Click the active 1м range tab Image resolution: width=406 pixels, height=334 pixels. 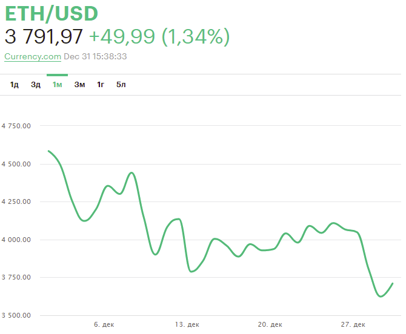pos(58,84)
